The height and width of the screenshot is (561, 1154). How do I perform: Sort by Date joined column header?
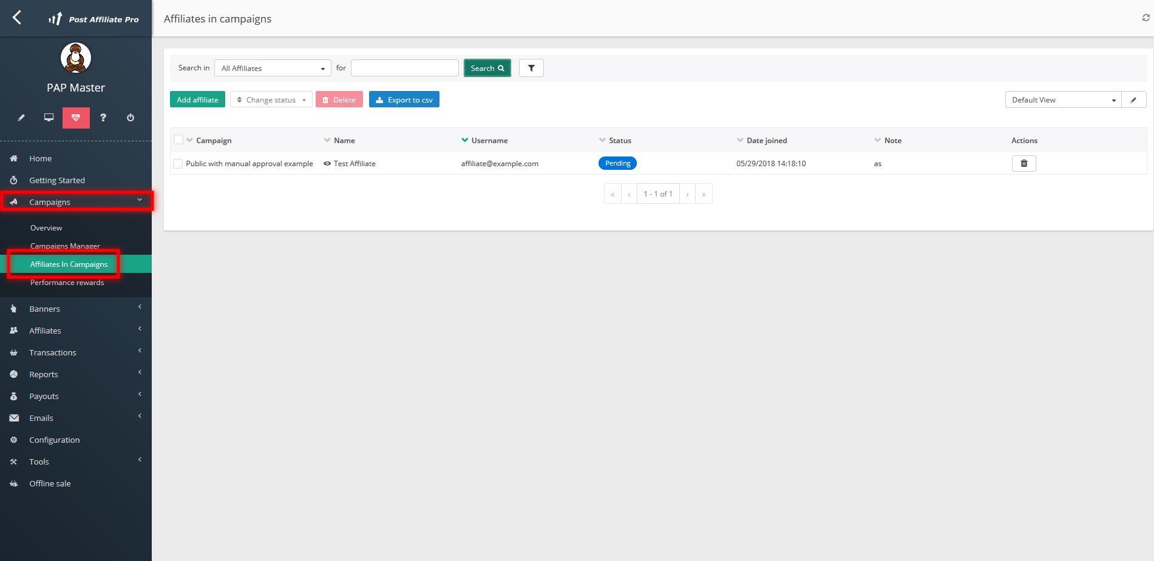[x=767, y=140]
